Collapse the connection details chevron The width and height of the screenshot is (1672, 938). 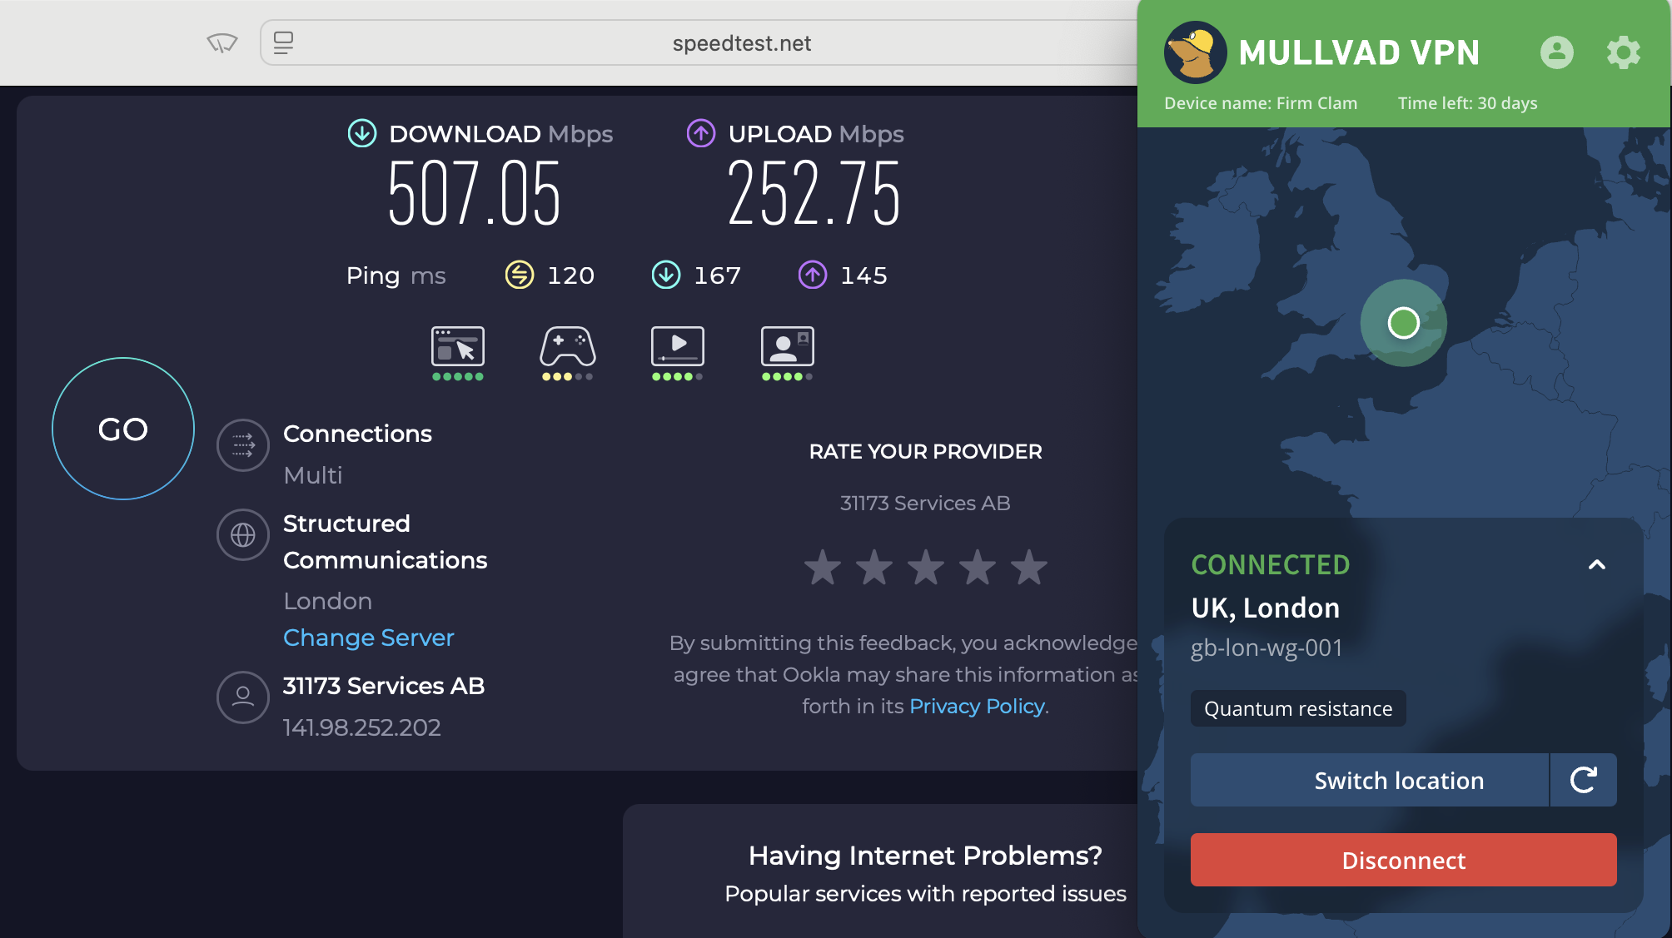[1596, 565]
